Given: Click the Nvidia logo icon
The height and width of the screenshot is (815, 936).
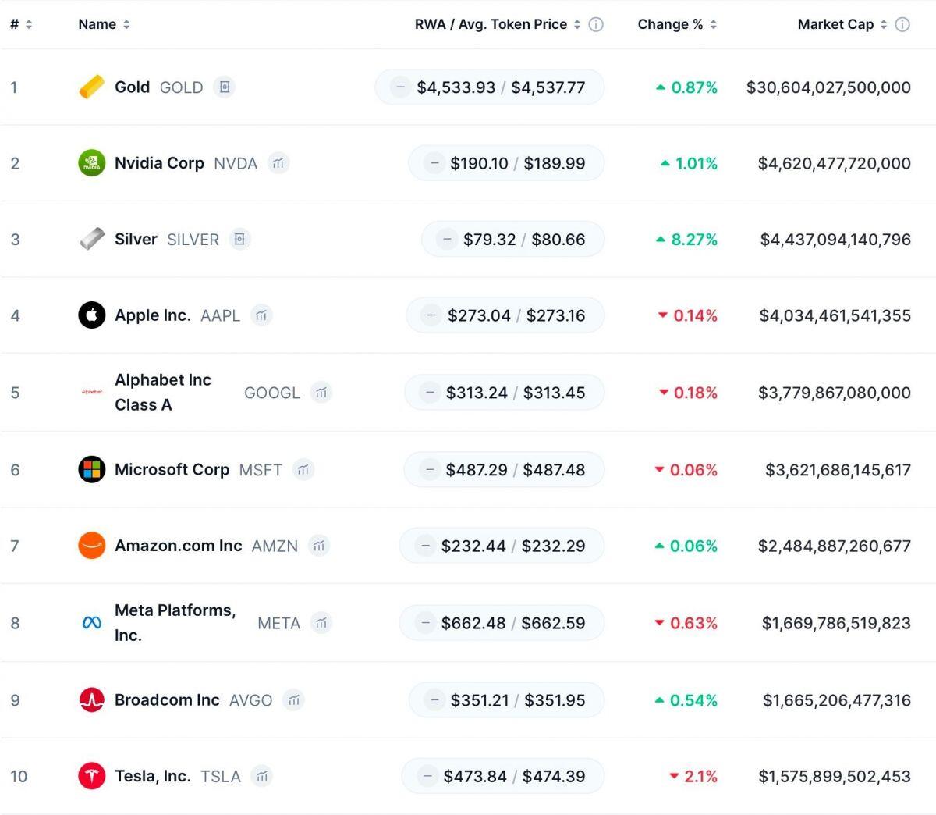Looking at the screenshot, I should click(91, 163).
